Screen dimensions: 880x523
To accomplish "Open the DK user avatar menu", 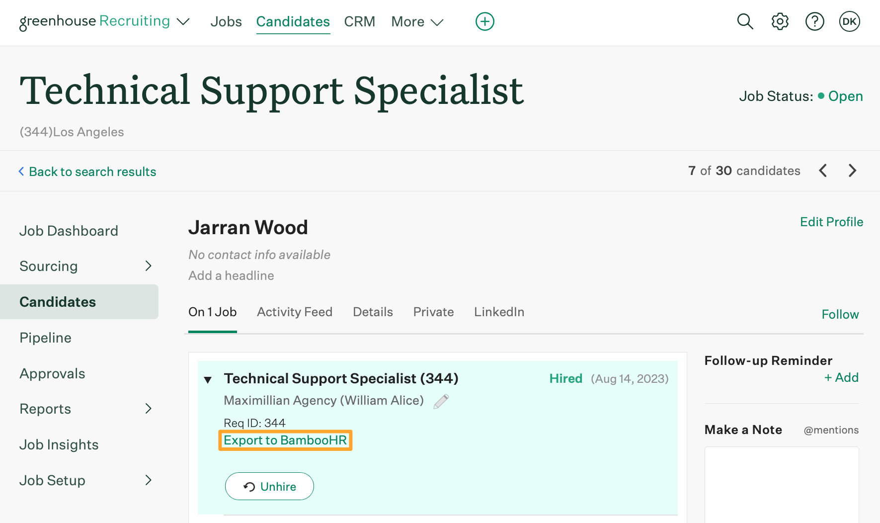I will tap(849, 21).
